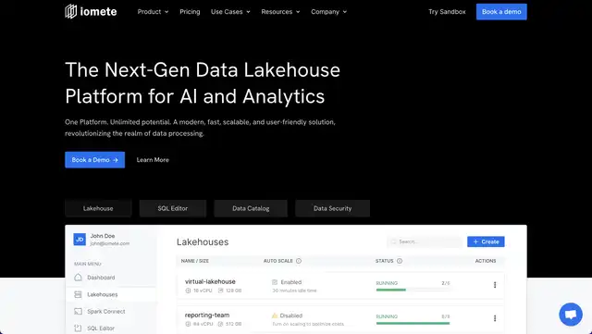
Task: Switch to the Data Catalog tab
Action: [x=251, y=208]
